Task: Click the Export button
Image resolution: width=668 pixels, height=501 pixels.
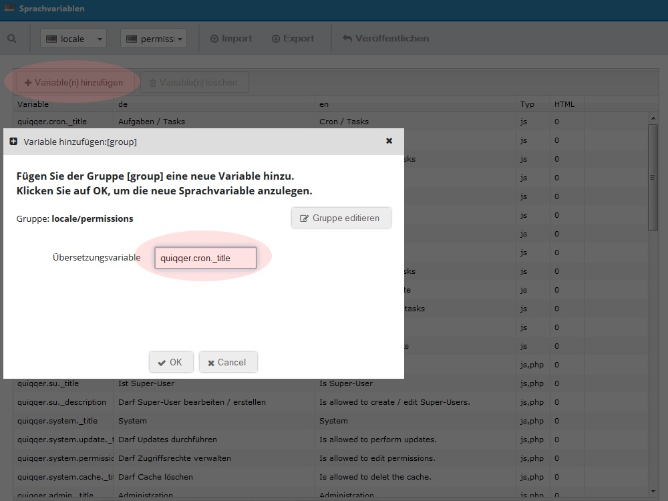Action: 293,38
